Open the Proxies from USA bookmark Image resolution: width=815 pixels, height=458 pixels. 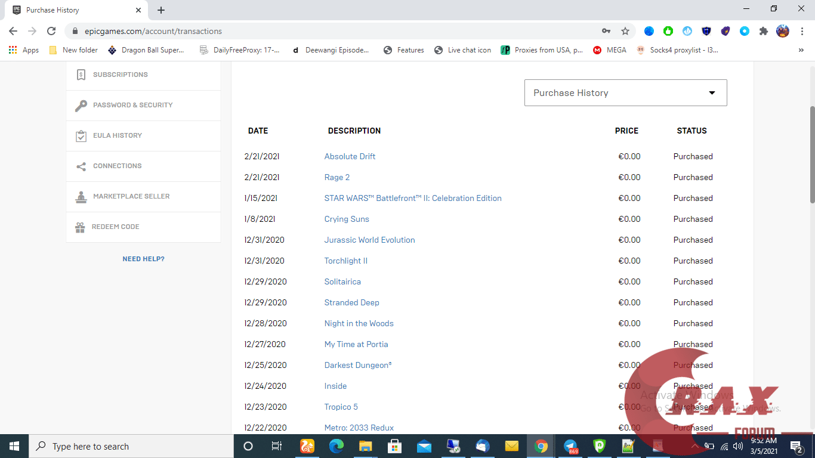click(542, 50)
